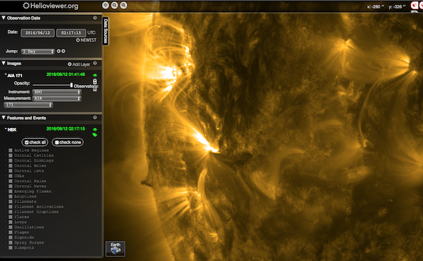
Task: Check the Coronal Cavities checkbox
Action: point(10,155)
